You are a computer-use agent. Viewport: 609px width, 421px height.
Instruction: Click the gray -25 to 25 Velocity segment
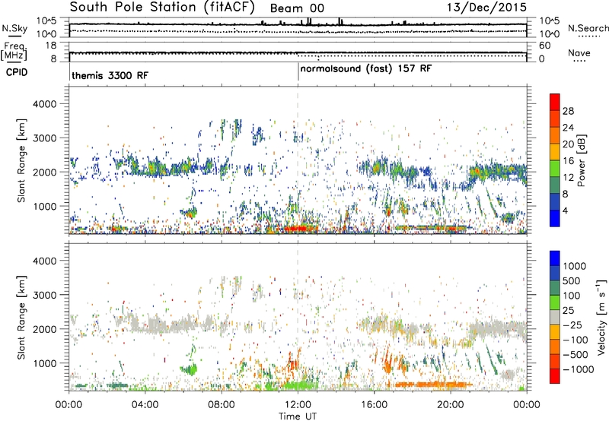[555, 318]
